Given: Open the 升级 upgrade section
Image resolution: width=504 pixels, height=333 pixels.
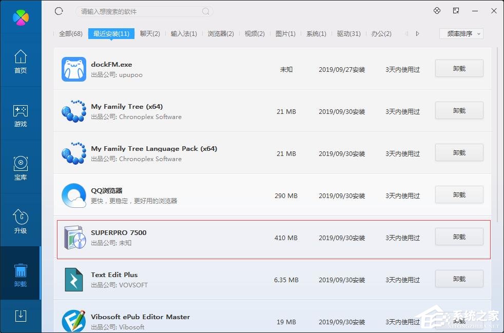Looking at the screenshot, I should tap(21, 218).
